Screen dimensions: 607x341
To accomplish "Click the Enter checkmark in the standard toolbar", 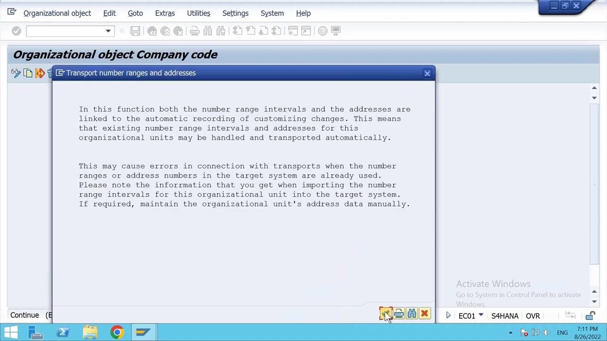I will tap(16, 31).
